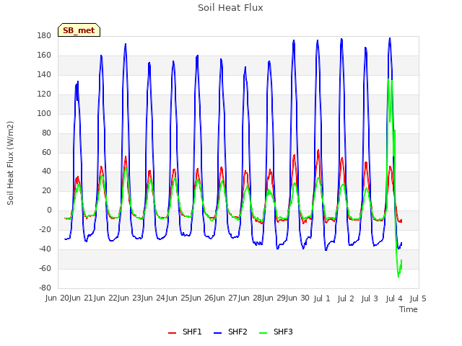
Task: Click the 100 y-axis value
Action: (44, 113)
